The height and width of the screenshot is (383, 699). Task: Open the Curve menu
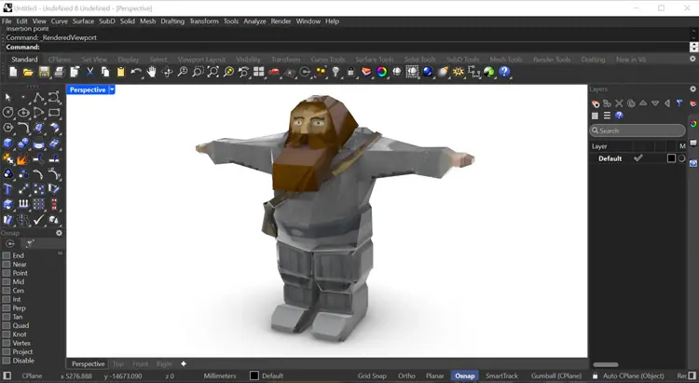59,21
